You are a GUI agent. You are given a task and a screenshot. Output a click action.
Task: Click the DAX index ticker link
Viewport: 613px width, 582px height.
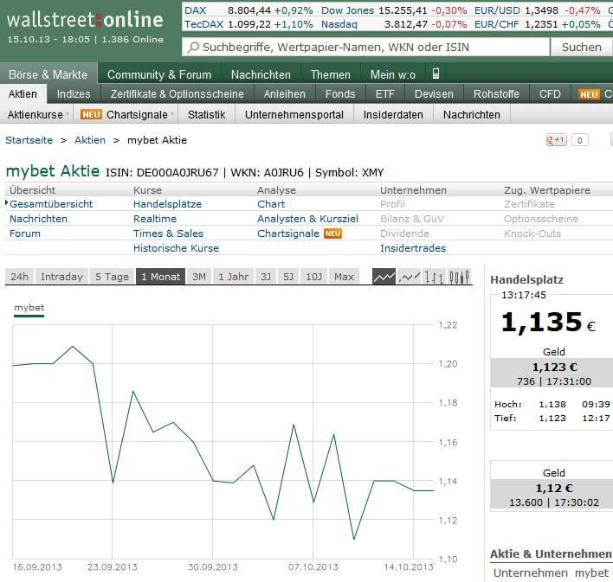pos(195,10)
